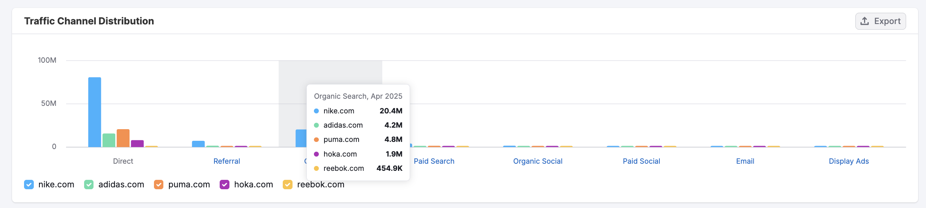Open the Paid Search channel link
The height and width of the screenshot is (208, 926).
pos(434,161)
